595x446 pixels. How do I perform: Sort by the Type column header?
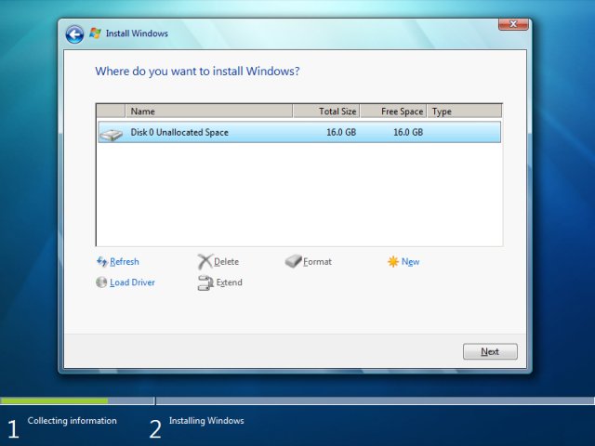pyautogui.click(x=465, y=111)
